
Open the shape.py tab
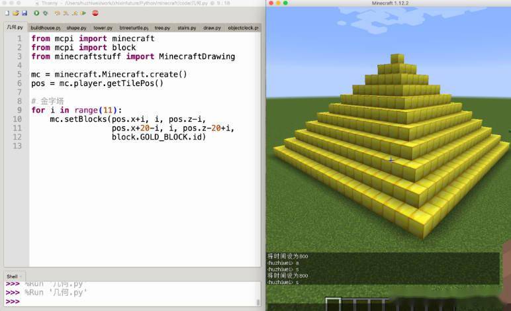click(x=76, y=28)
